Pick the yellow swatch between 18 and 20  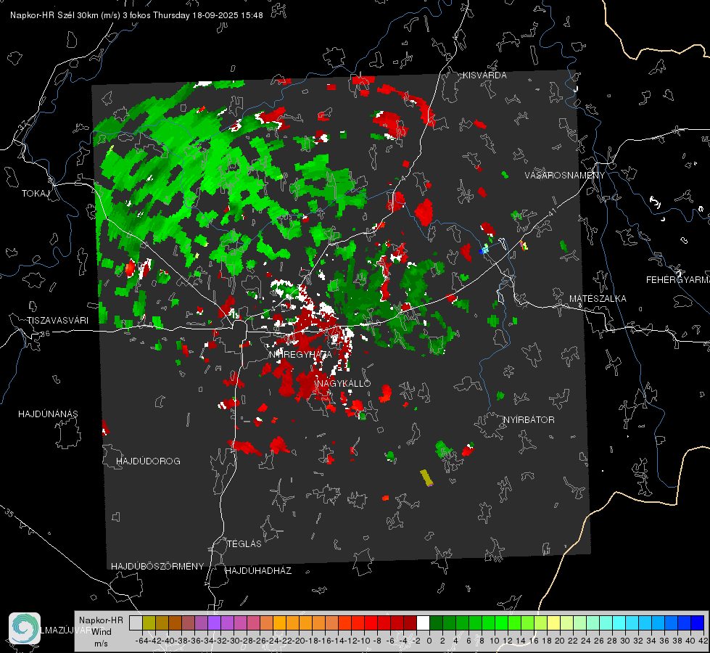tap(554, 623)
